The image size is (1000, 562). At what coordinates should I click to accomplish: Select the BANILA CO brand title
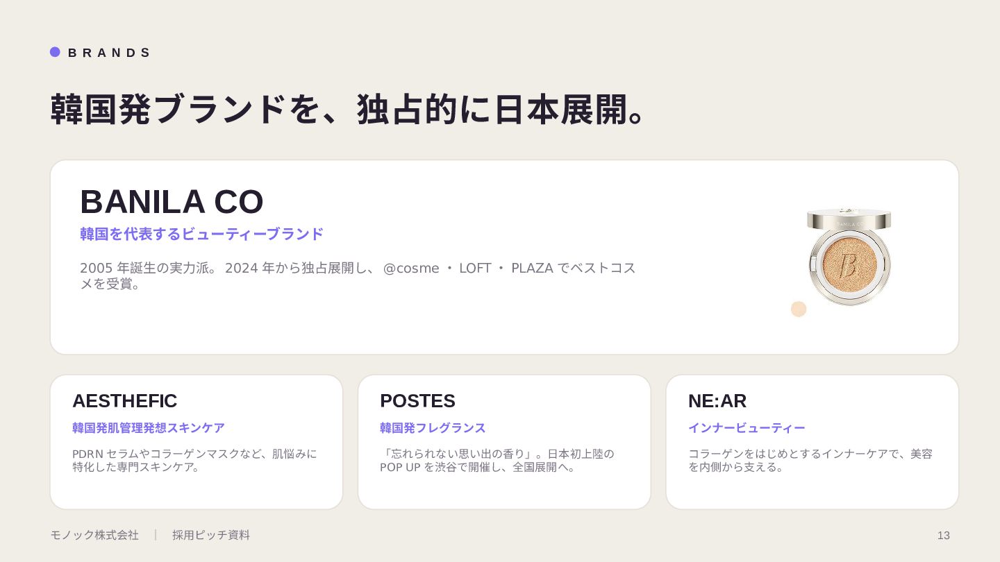(x=172, y=202)
